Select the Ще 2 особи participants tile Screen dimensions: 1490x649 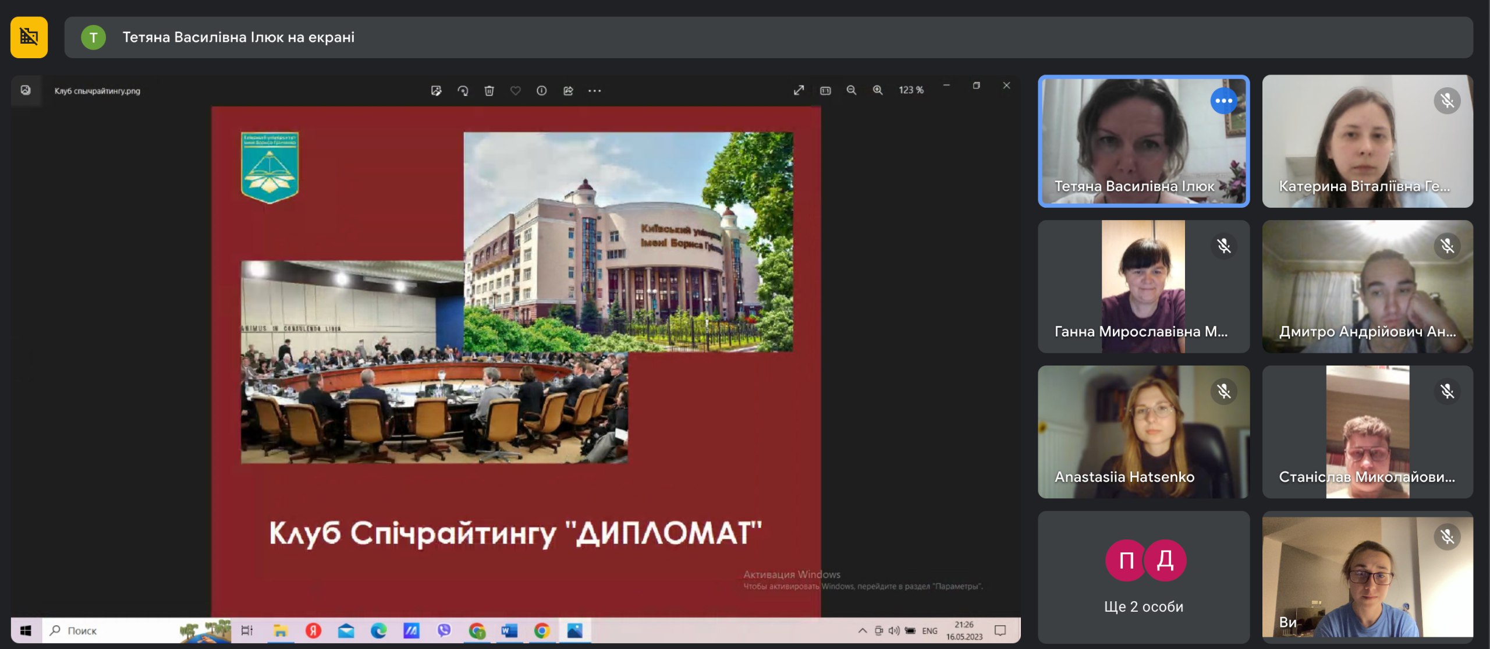1143,576
